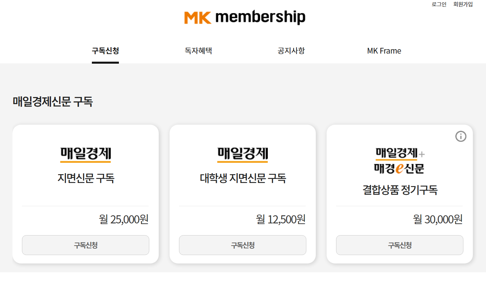Click the 월 30,000원 price text
The height and width of the screenshot is (281, 486).
click(x=437, y=219)
